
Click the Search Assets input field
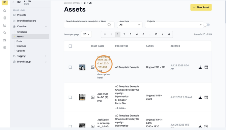(86, 25)
